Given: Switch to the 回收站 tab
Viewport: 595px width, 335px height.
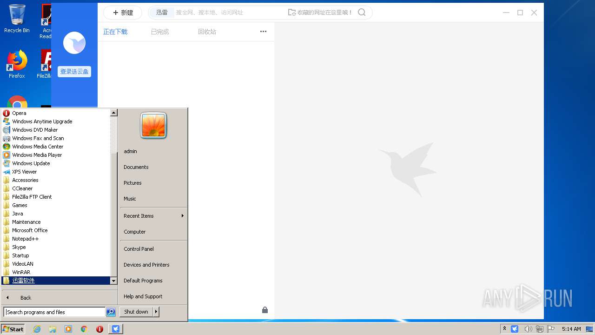Looking at the screenshot, I should click(x=207, y=32).
